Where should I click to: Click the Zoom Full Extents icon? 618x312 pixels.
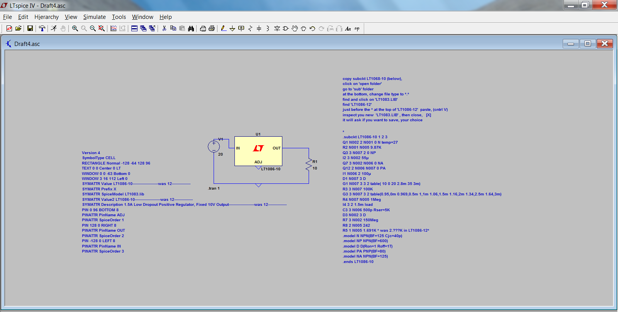(x=102, y=29)
